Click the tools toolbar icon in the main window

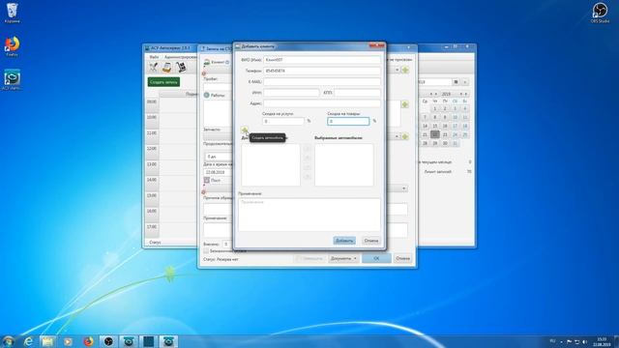[153, 68]
